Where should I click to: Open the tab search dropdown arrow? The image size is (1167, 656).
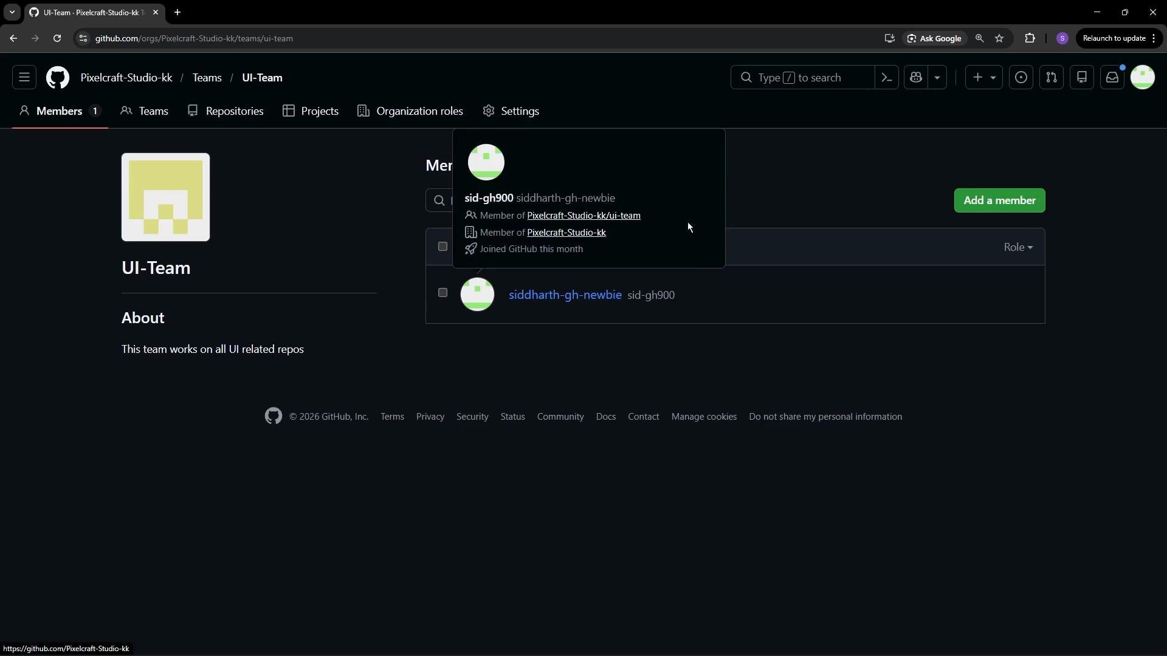click(12, 12)
